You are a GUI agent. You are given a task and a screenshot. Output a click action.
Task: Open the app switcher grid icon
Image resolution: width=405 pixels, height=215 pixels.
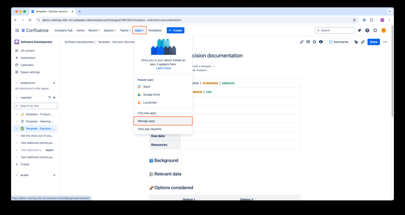tap(17, 31)
